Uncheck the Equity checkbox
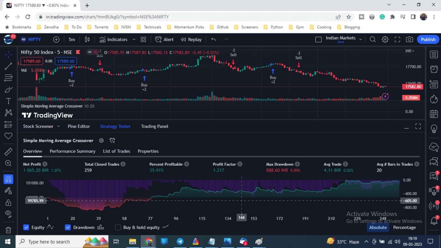The image size is (441, 248). tap(26, 227)
